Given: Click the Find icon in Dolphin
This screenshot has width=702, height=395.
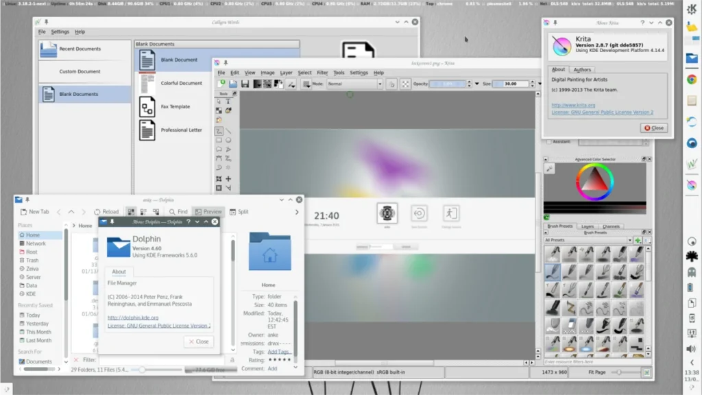Looking at the screenshot, I should 178,212.
